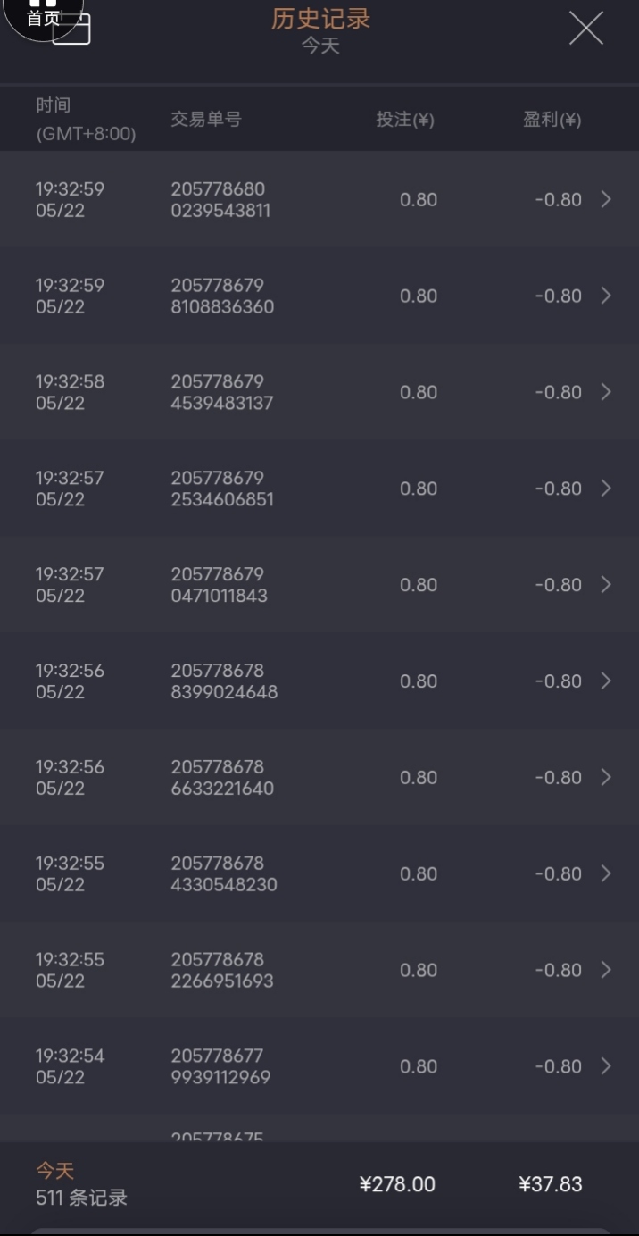The height and width of the screenshot is (1236, 639).
Task: Select arrow icon of order 9939112969
Action: point(606,1066)
